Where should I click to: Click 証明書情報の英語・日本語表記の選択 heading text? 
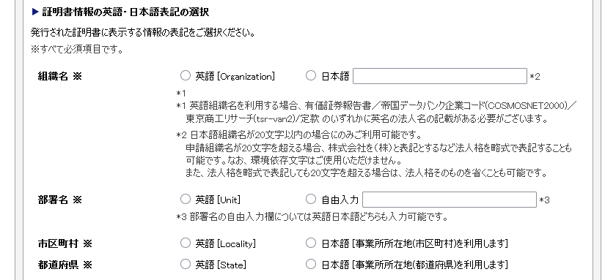pos(125,12)
